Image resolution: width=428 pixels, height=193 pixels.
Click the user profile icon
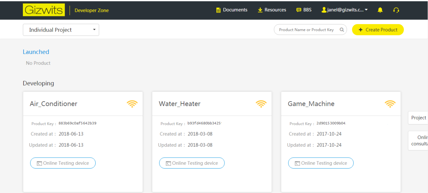(324, 10)
